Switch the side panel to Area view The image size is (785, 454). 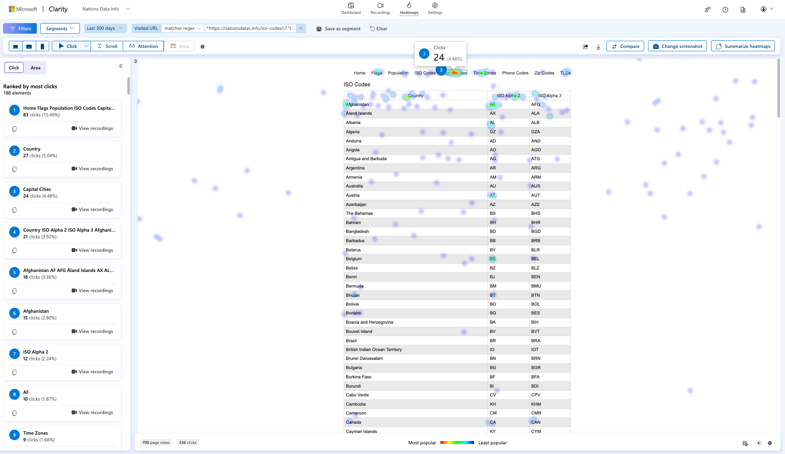(x=35, y=68)
